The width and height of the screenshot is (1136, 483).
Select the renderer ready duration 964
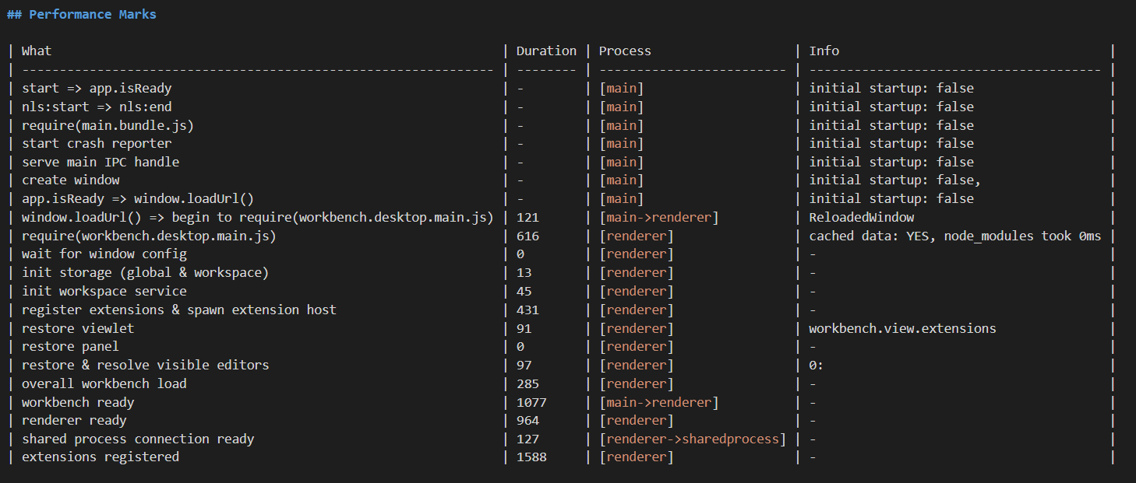point(527,420)
